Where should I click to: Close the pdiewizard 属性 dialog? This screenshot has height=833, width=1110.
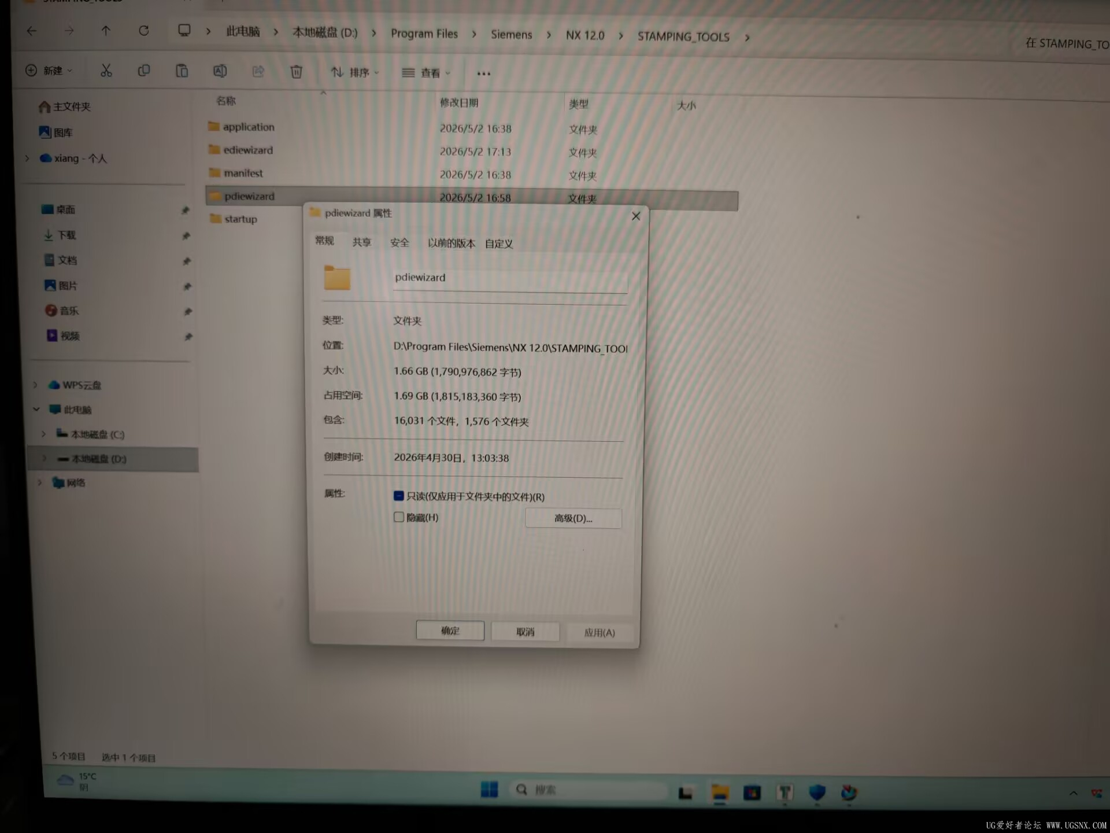coord(636,216)
